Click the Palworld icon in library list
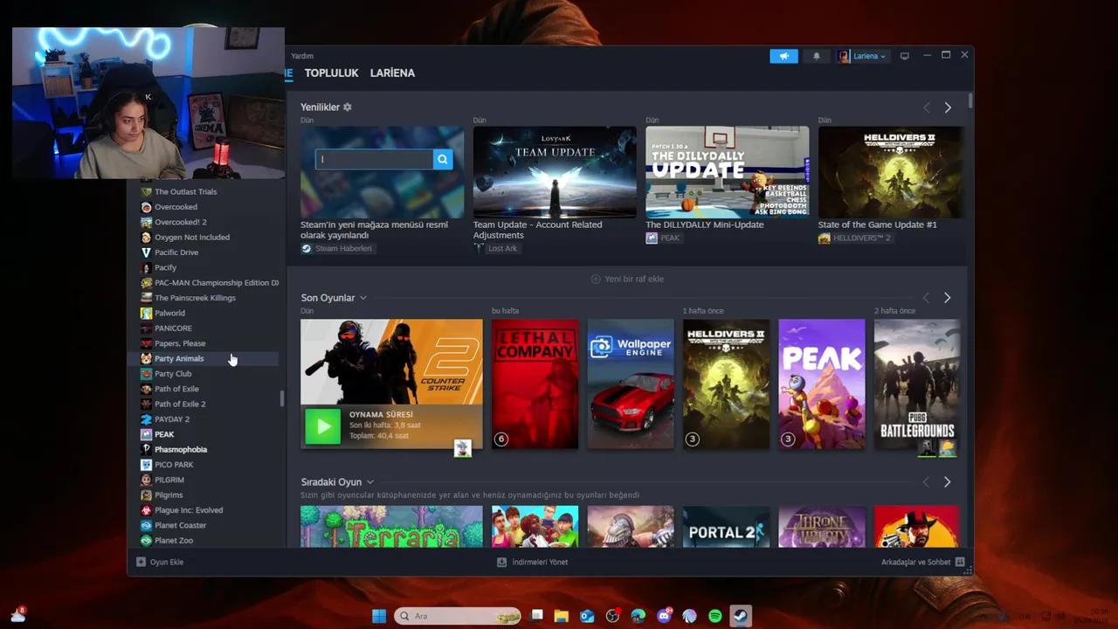Viewport: 1118px width, 629px height. tap(146, 313)
